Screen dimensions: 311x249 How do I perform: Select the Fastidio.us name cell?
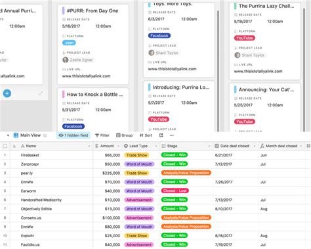click(x=51, y=245)
